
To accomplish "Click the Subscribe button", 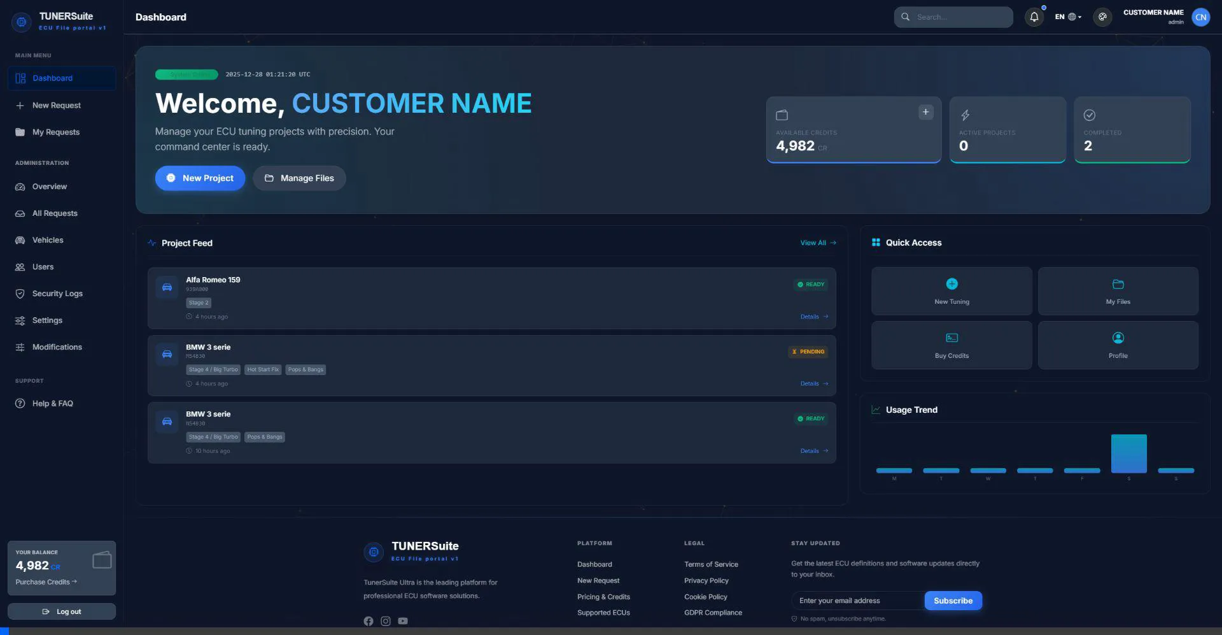I will pyautogui.click(x=953, y=601).
